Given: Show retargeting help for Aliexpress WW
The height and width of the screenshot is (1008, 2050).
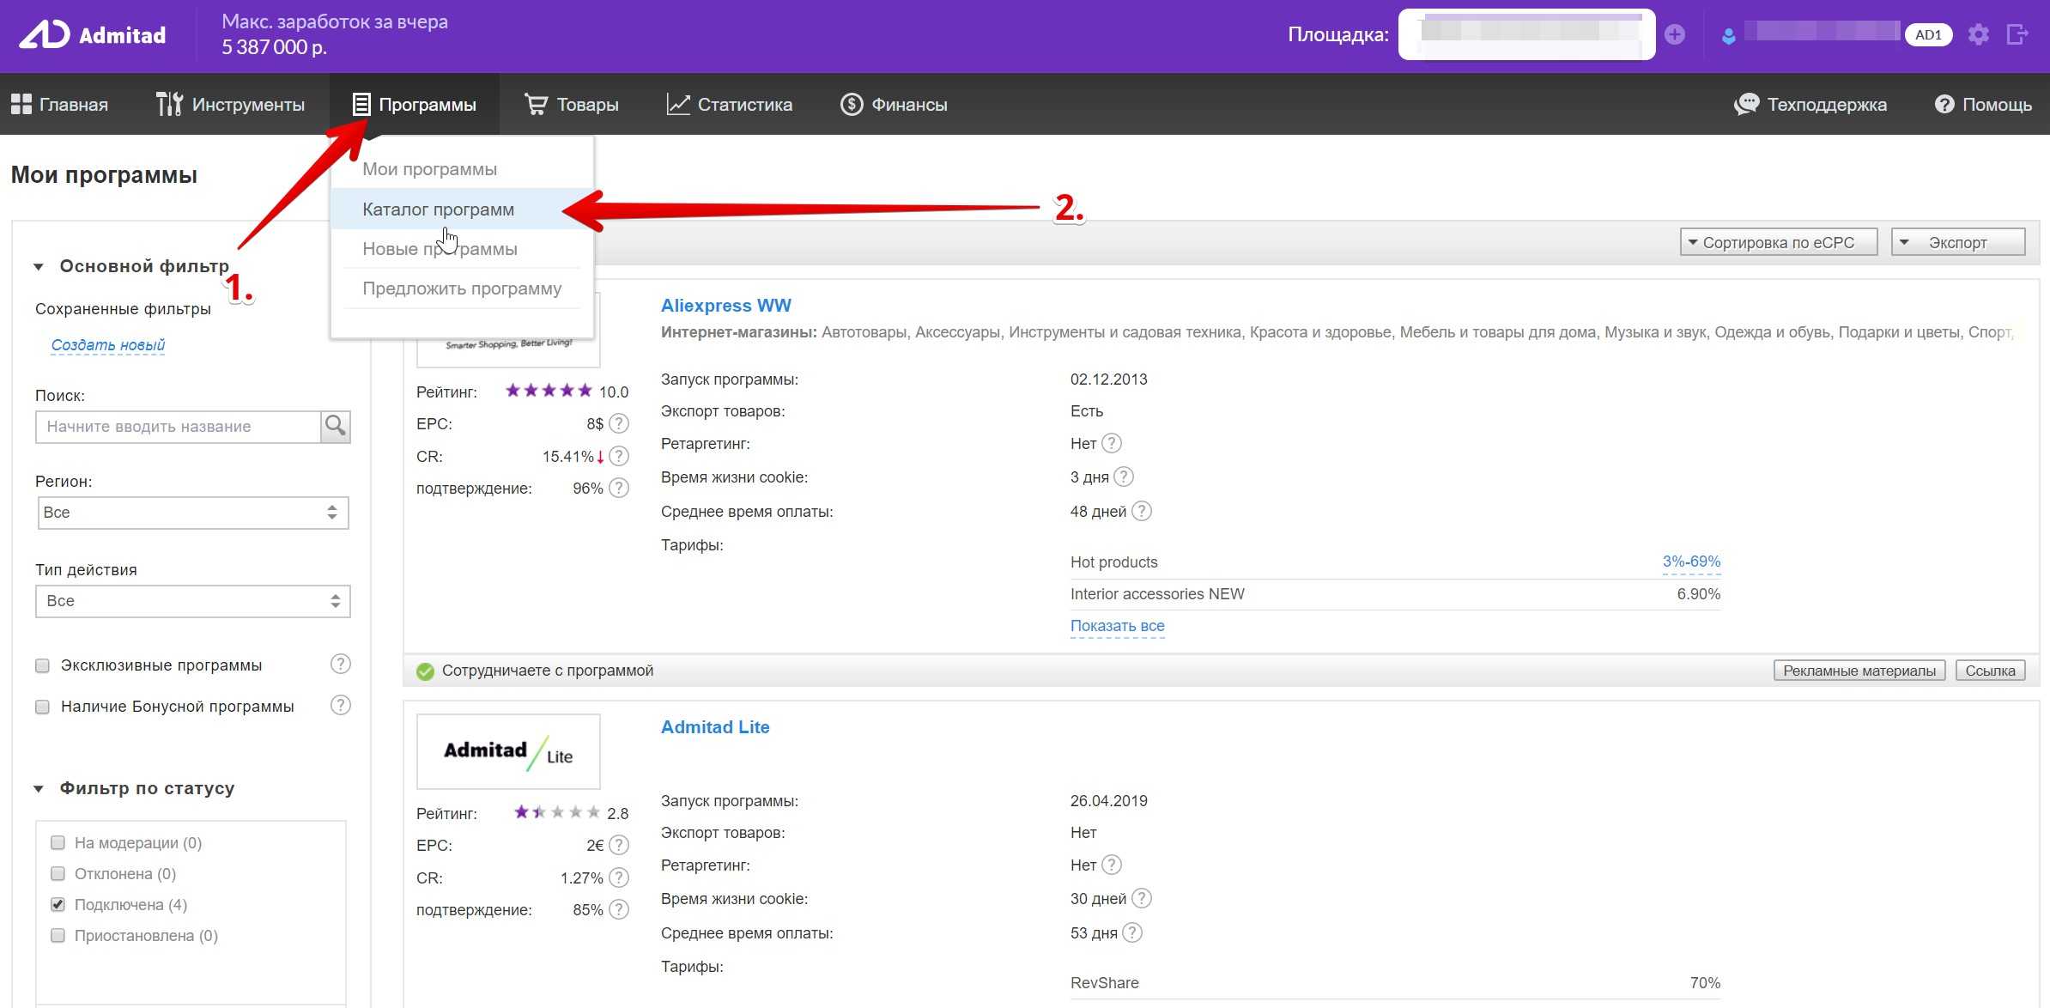Looking at the screenshot, I should (1111, 443).
